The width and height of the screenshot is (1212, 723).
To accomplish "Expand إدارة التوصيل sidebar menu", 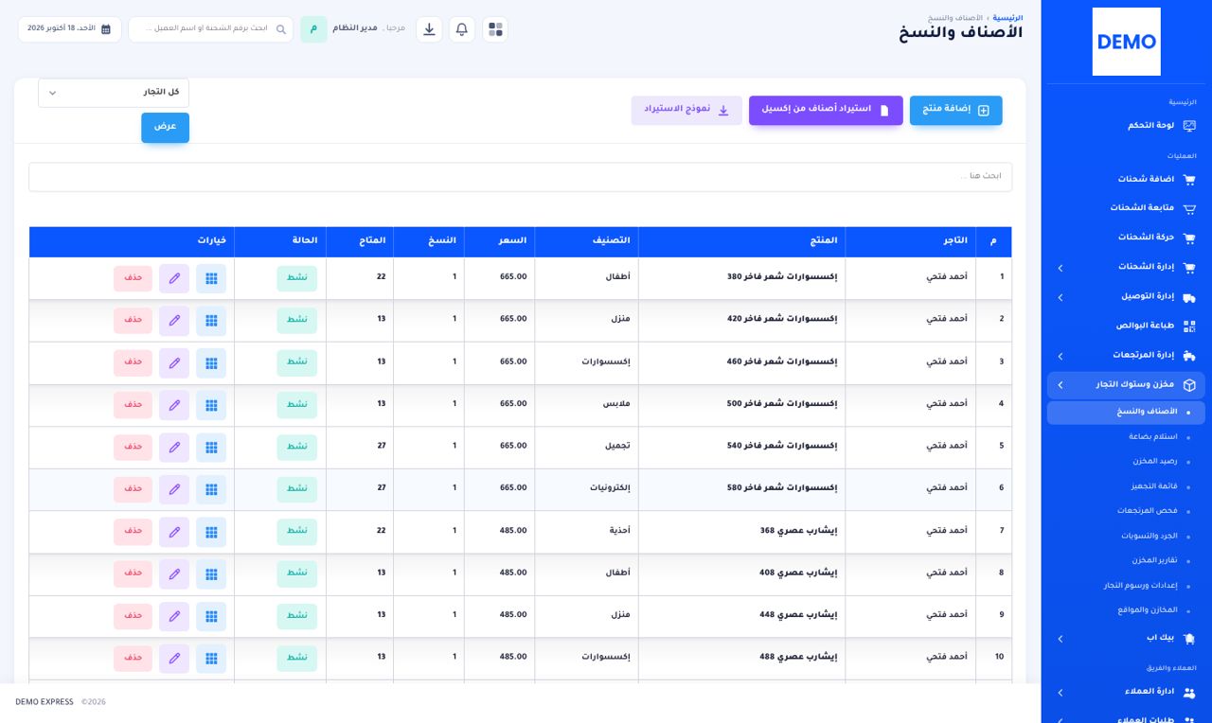I will click(1126, 297).
